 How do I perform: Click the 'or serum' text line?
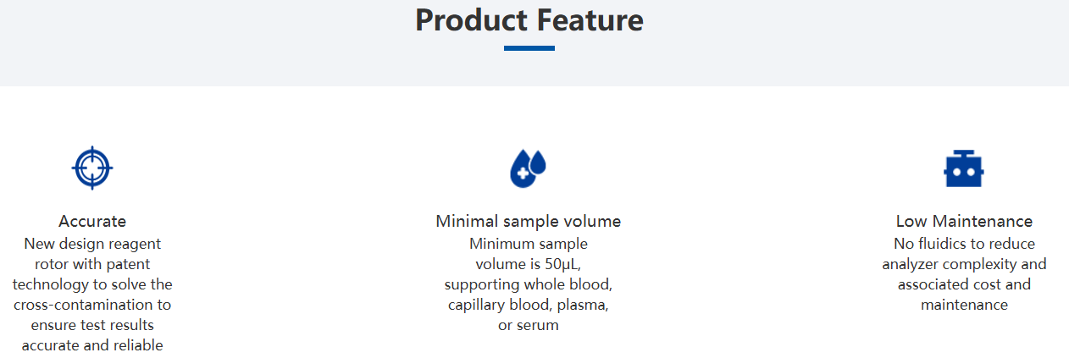(529, 325)
